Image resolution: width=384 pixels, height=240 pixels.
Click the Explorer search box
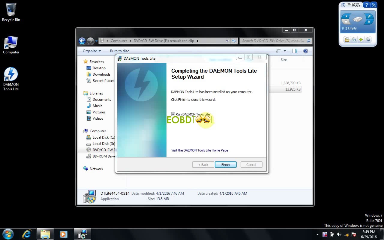coord(276,41)
